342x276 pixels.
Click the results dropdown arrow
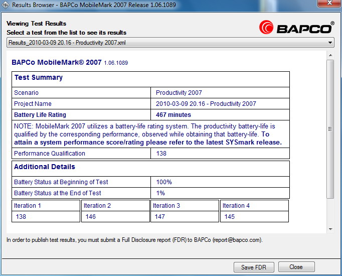click(330, 43)
